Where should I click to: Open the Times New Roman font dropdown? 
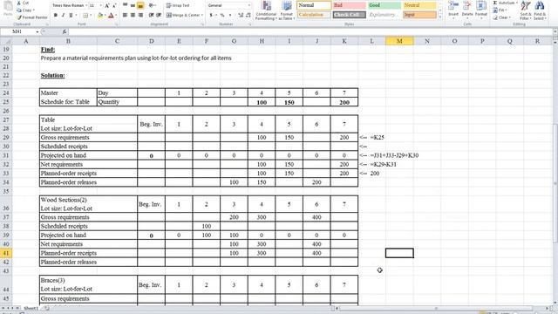(x=85, y=6)
